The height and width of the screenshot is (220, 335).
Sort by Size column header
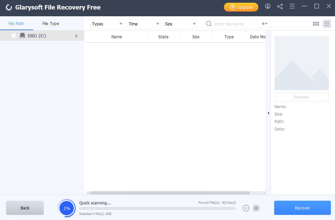[x=196, y=37]
